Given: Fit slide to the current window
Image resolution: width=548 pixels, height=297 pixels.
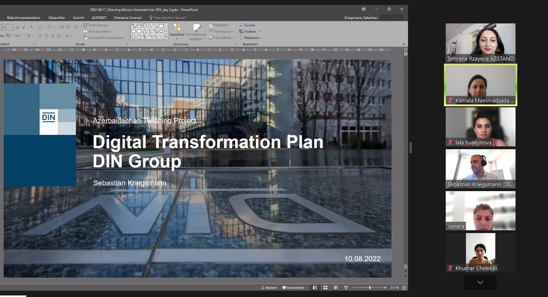Looking at the screenshot, I should coord(404,288).
